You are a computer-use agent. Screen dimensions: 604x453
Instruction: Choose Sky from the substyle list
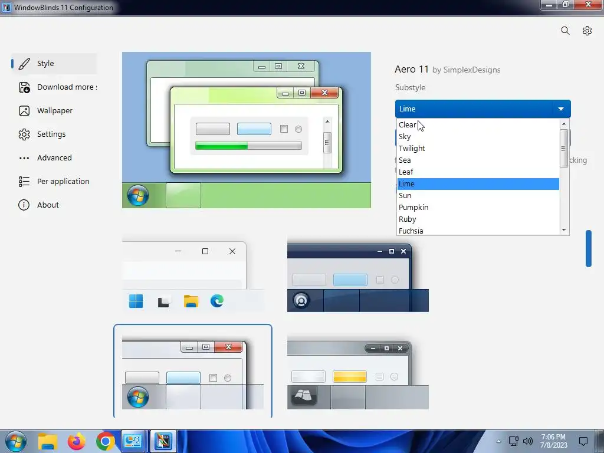pos(478,137)
